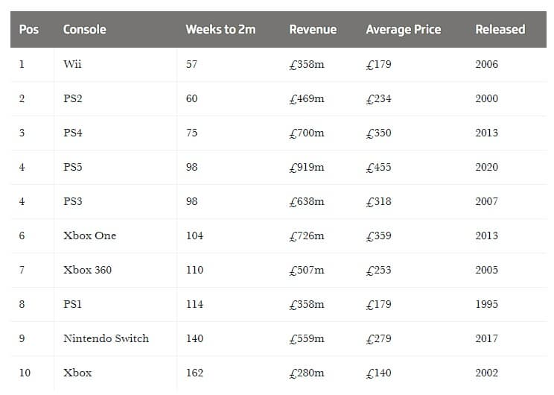The image size is (554, 395).
Task: Click the £455 average price
Action: tap(380, 167)
